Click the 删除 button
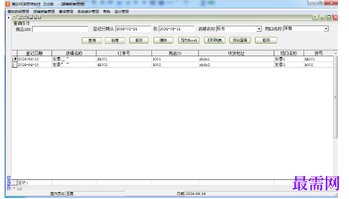Image resolution: width=349 pixels, height=199 pixels. (163, 40)
